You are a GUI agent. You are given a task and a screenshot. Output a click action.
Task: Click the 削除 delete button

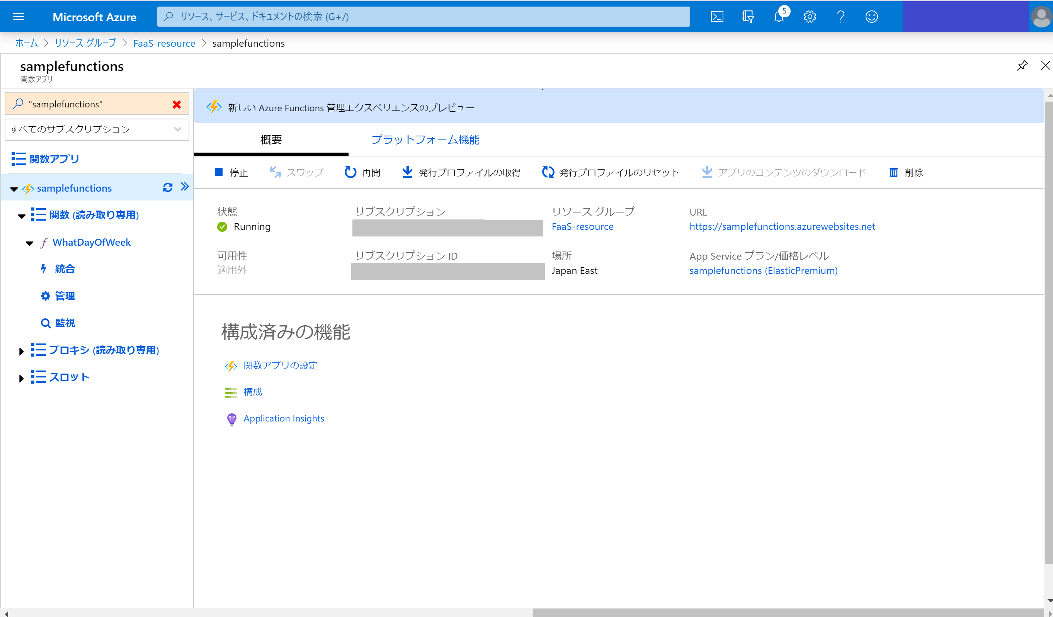(x=906, y=173)
